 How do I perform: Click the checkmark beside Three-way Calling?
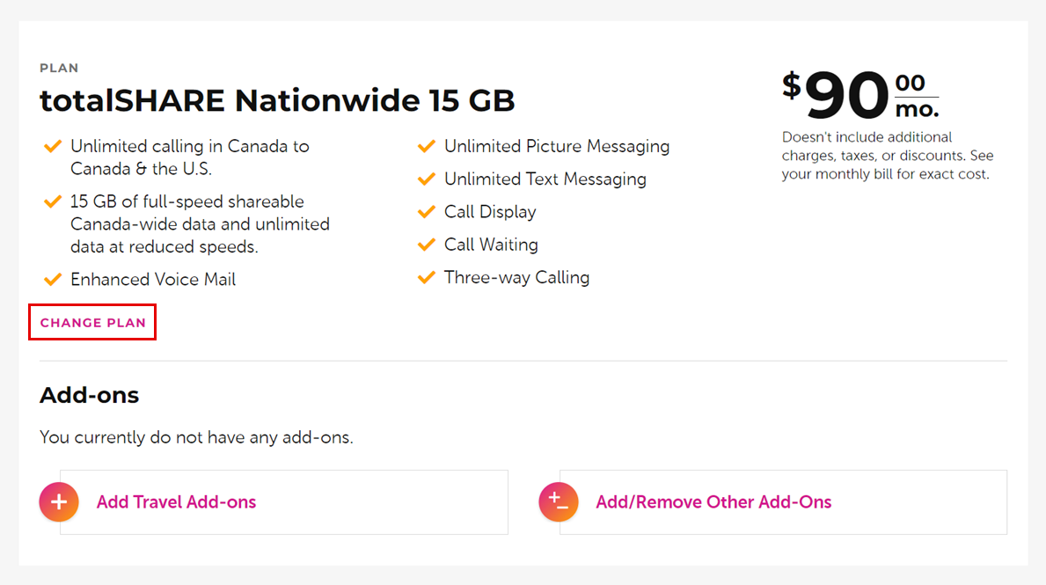point(426,276)
